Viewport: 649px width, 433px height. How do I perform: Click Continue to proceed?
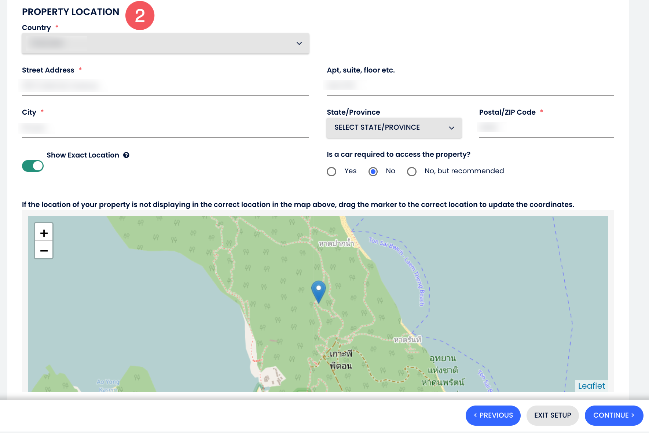click(613, 415)
